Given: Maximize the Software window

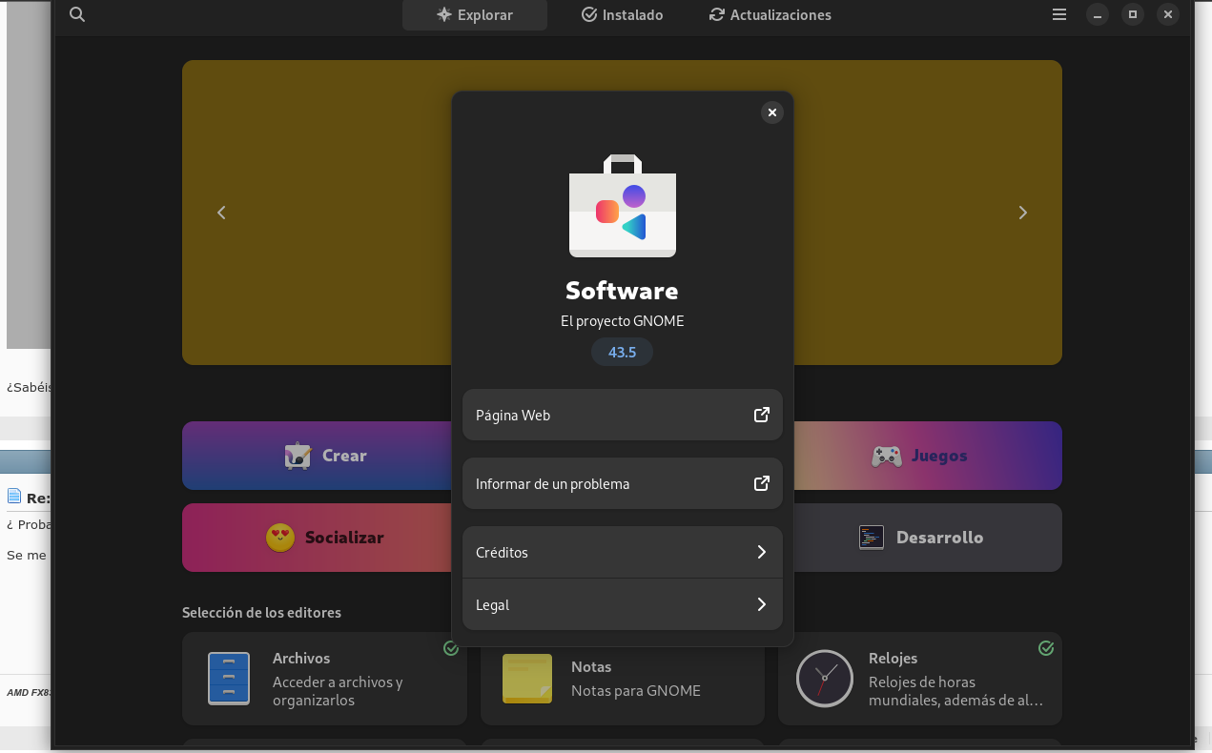Looking at the screenshot, I should (1133, 15).
